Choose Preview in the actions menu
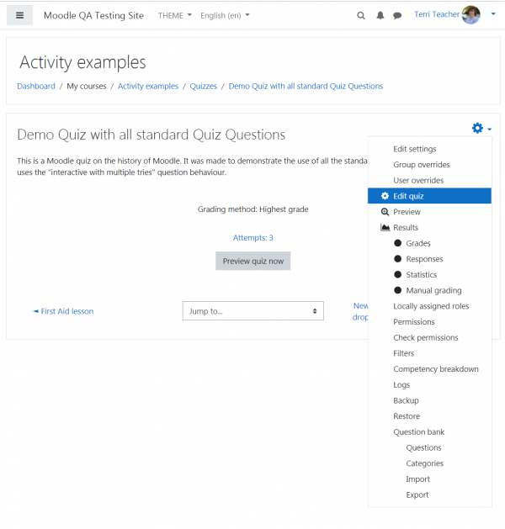This screenshot has width=505, height=529. (407, 212)
